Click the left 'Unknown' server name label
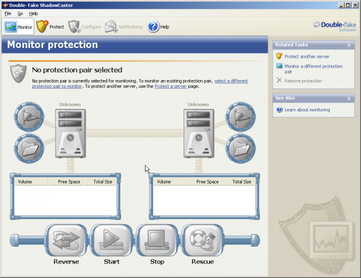Image resolution: width=361 pixels, height=278 pixels. [70, 104]
